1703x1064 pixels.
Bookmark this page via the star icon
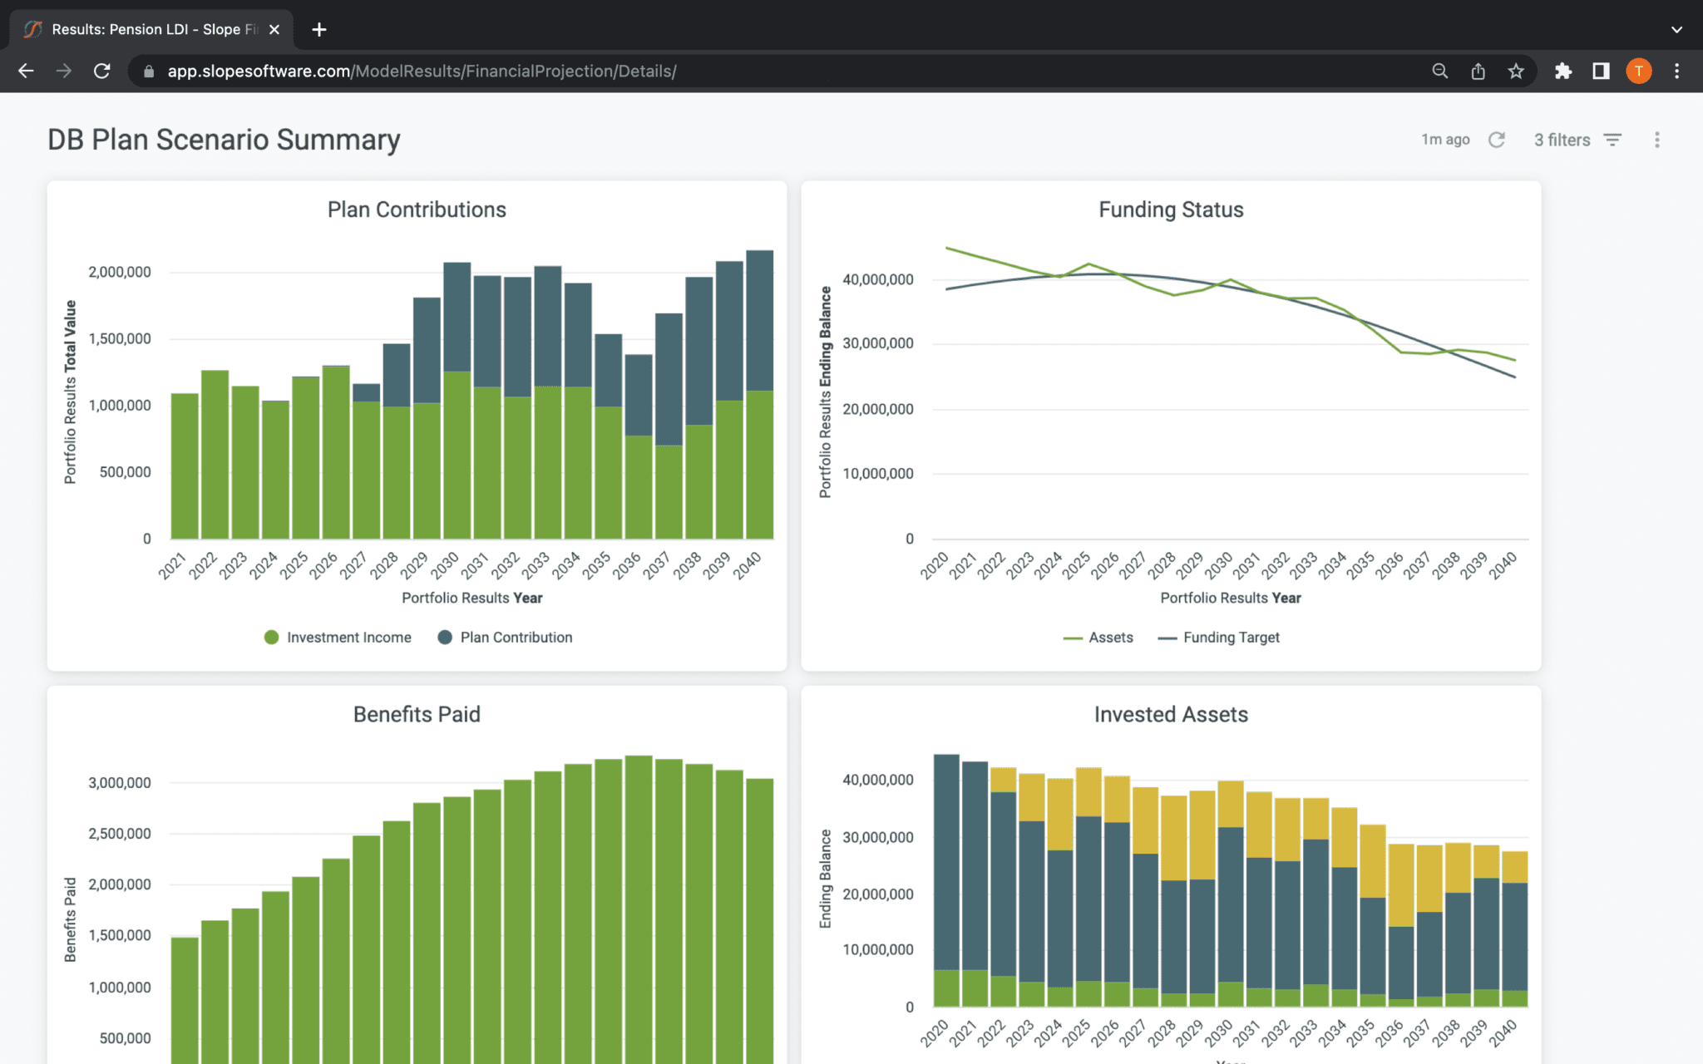[1516, 71]
